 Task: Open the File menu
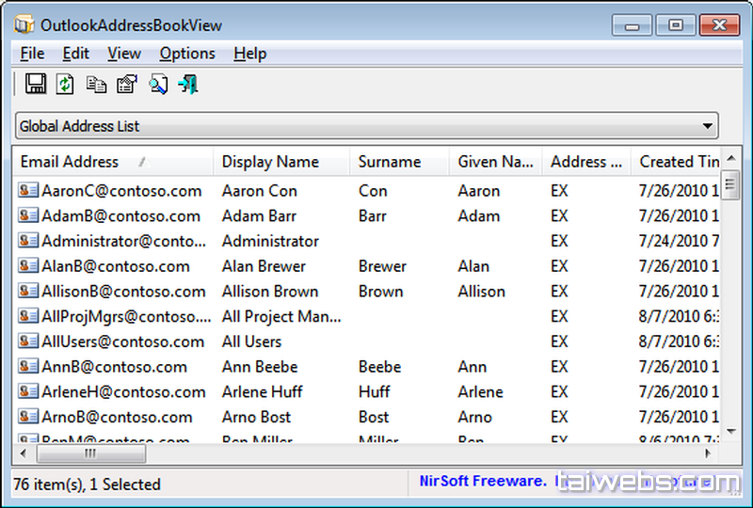(x=32, y=54)
